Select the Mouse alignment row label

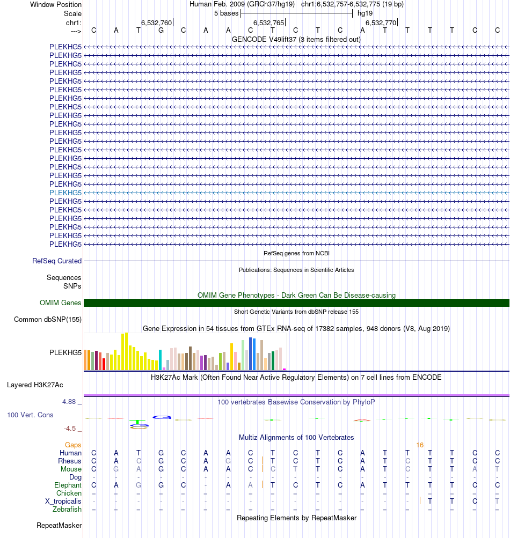(71, 469)
